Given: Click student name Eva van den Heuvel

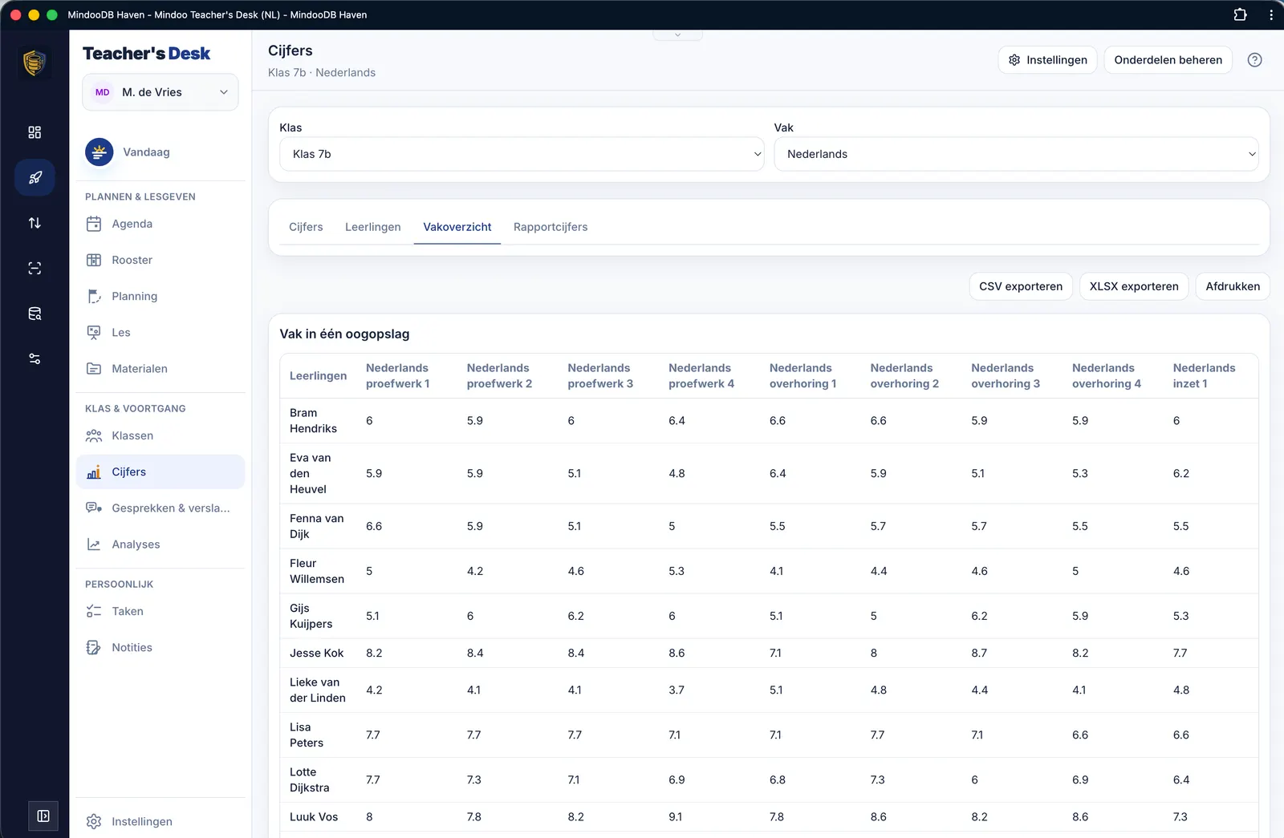Looking at the screenshot, I should 311,474.
